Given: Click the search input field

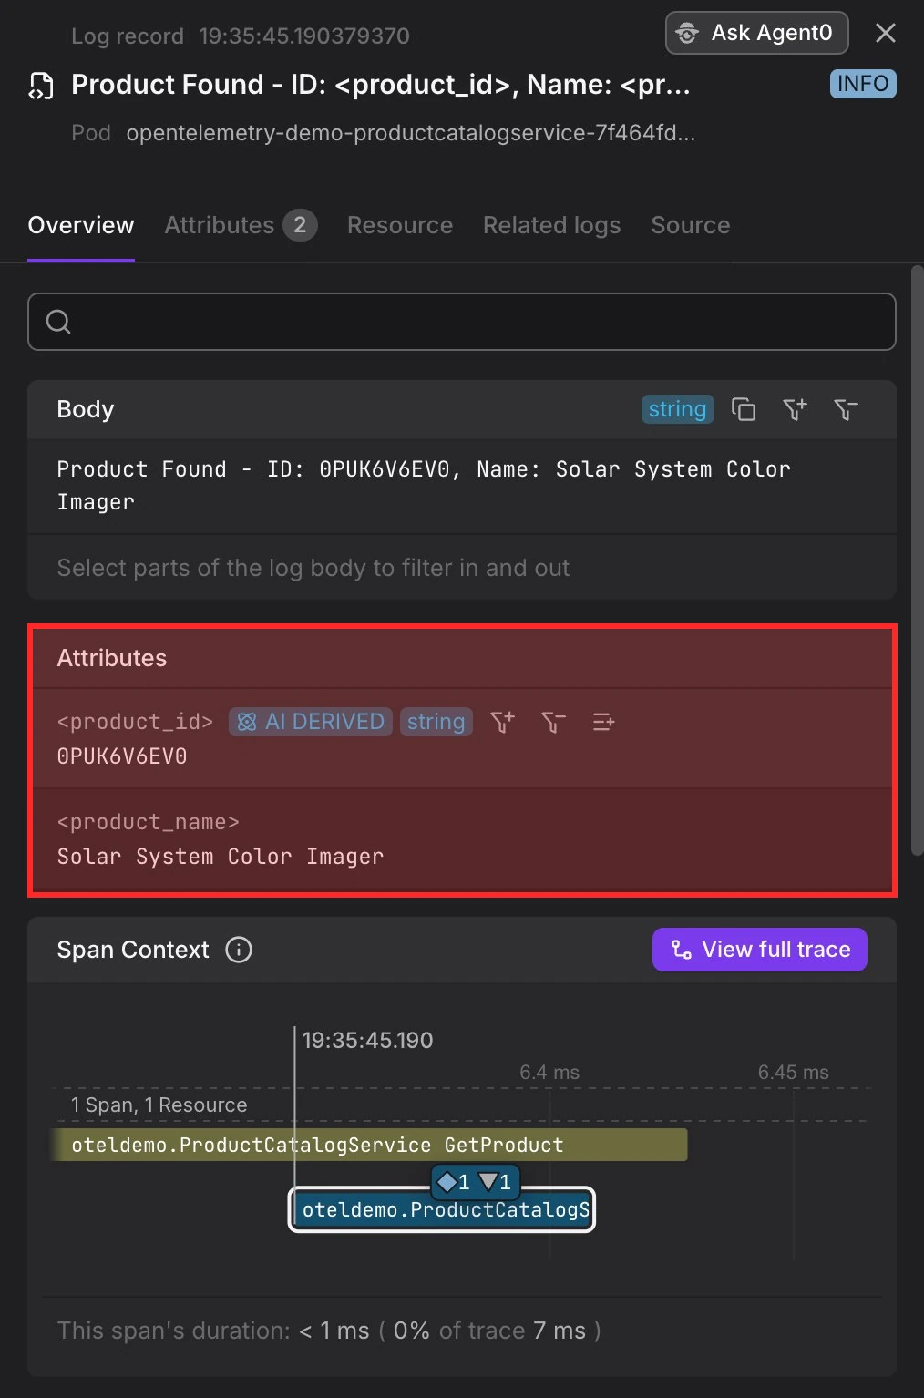Looking at the screenshot, I should (462, 322).
